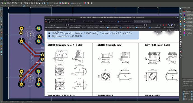Activate the measure distance ruler tool
The height and width of the screenshot is (103, 193).
[181, 57]
